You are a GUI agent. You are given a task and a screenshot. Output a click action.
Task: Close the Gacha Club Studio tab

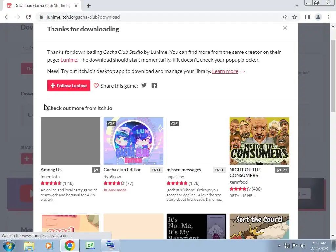(x=76, y=6)
